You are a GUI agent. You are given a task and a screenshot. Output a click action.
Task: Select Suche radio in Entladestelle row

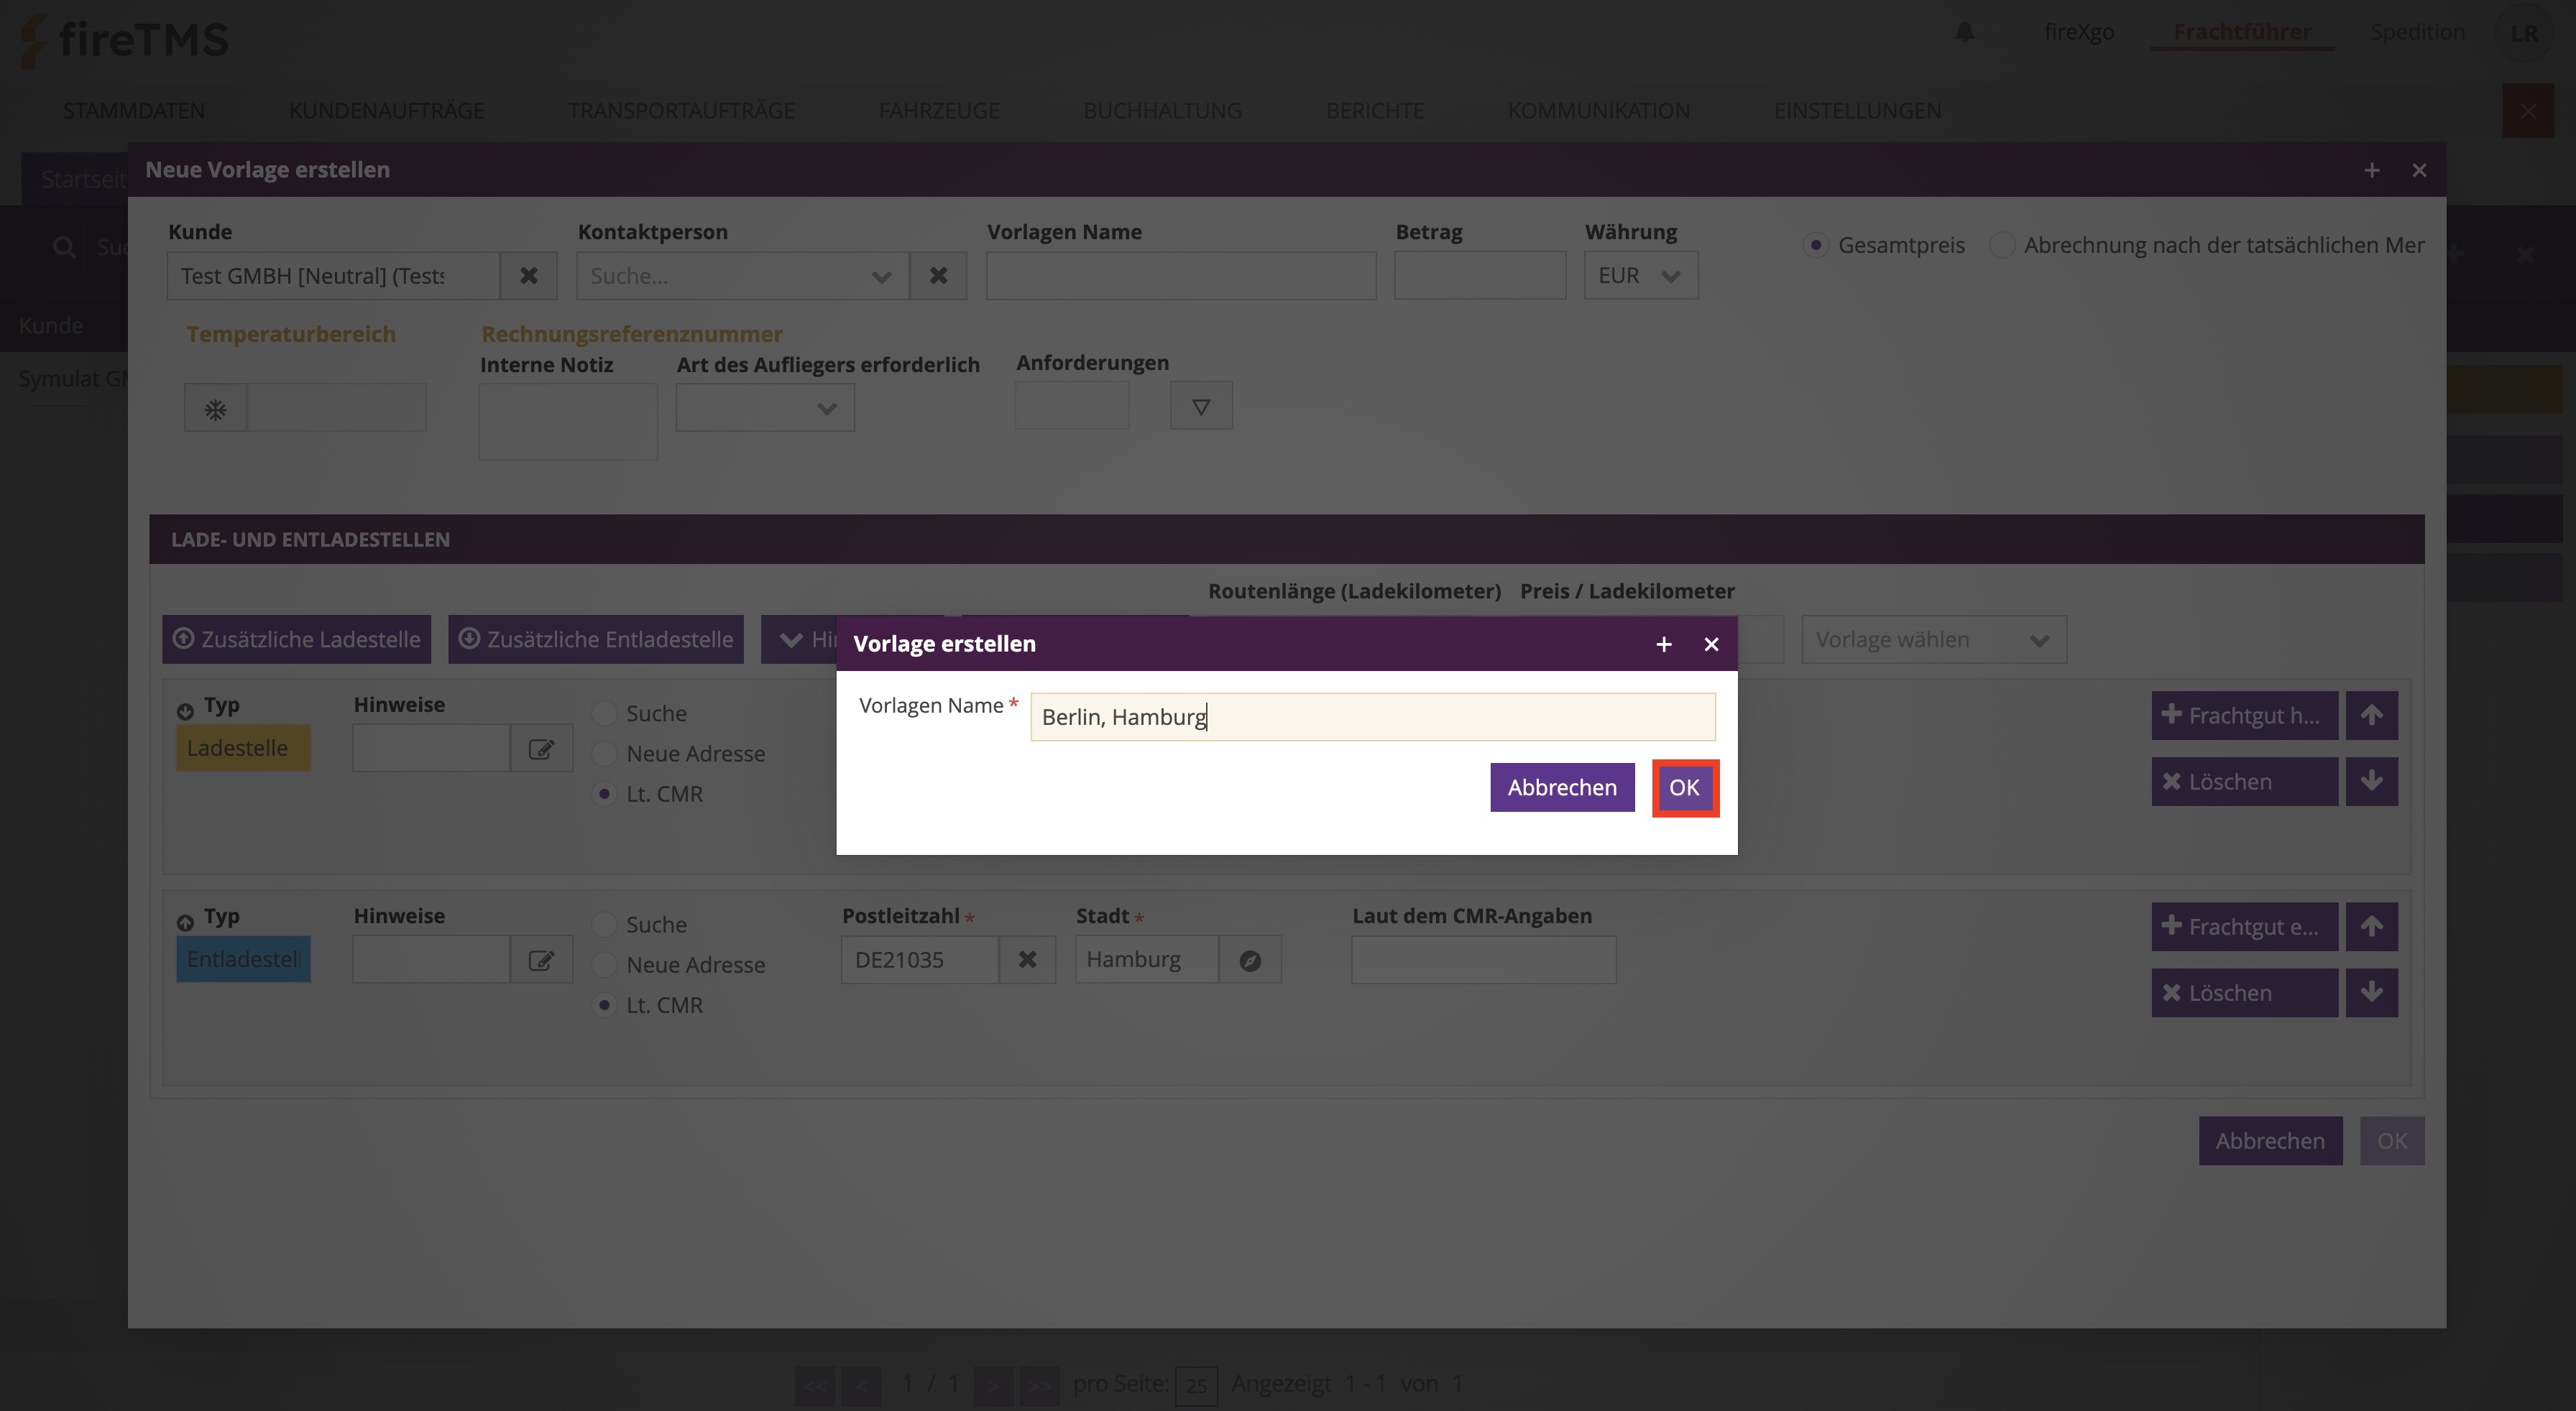pyautogui.click(x=604, y=925)
